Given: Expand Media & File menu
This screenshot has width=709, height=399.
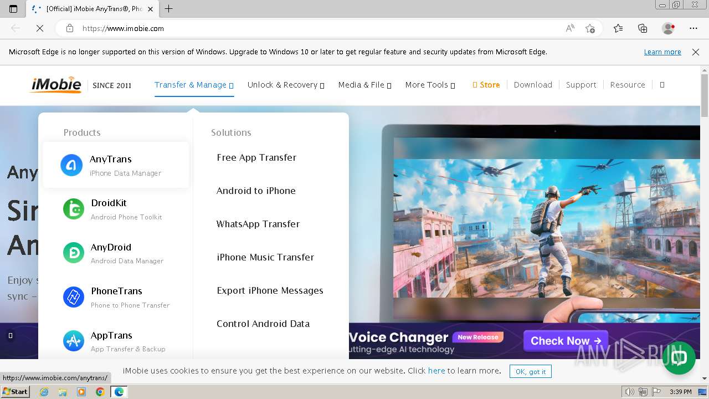Looking at the screenshot, I should (x=365, y=85).
